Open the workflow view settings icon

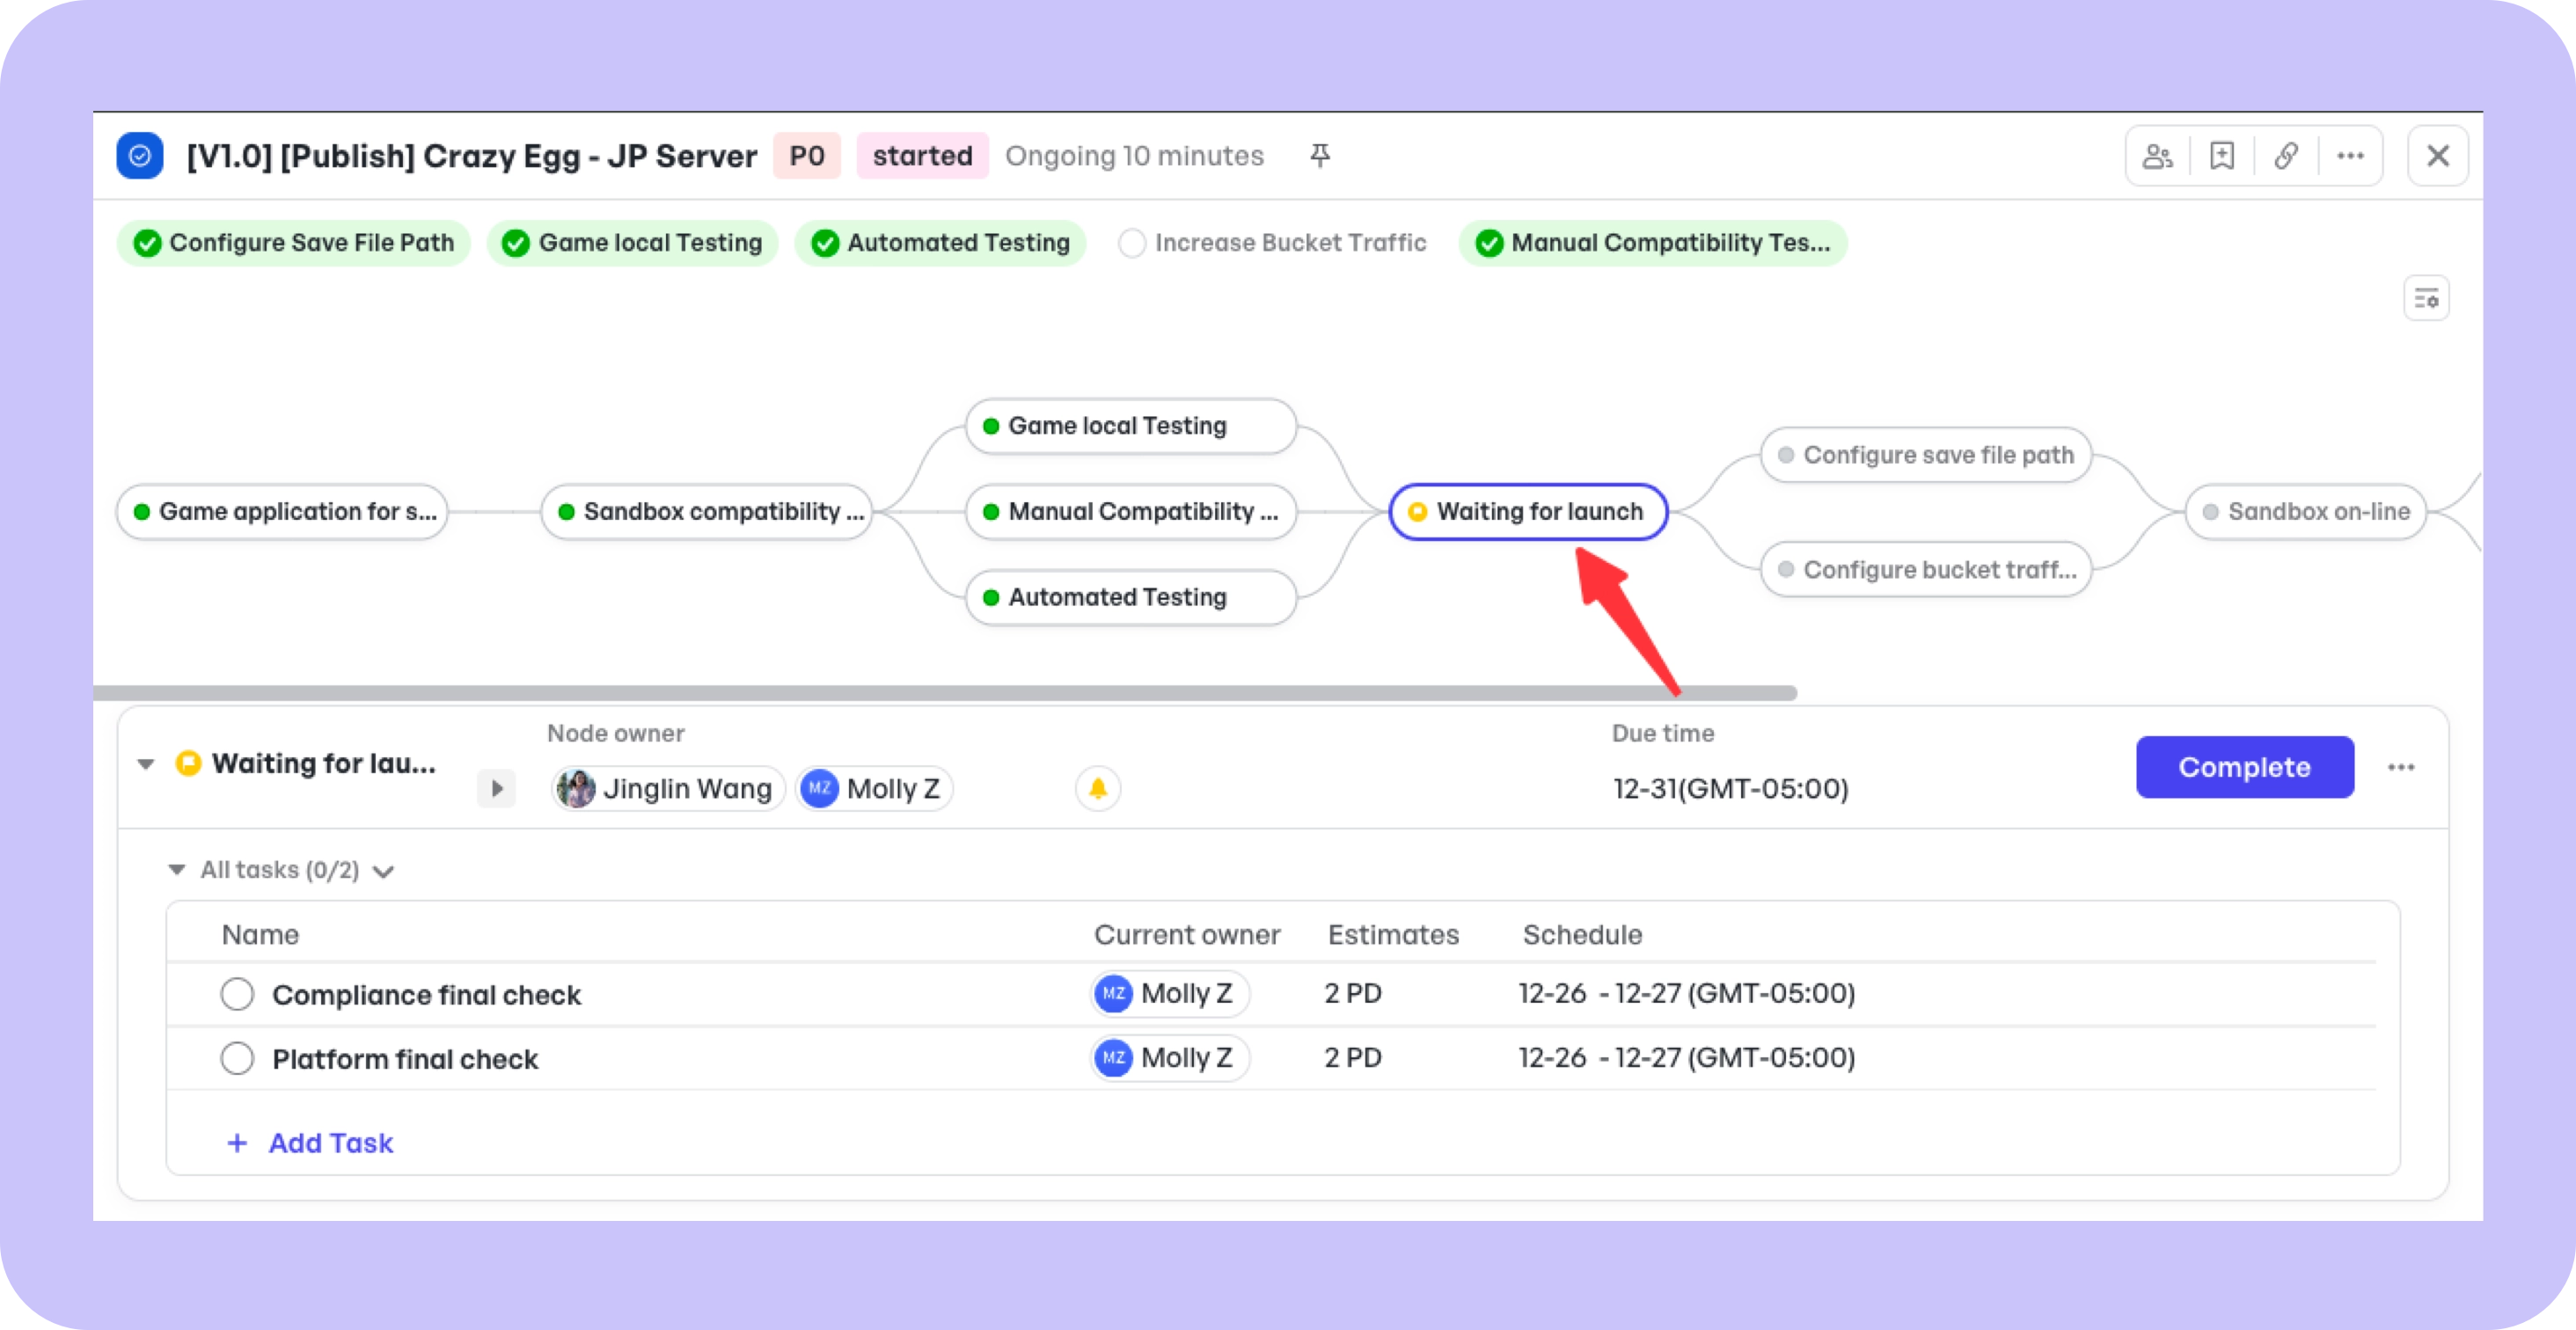tap(2426, 298)
